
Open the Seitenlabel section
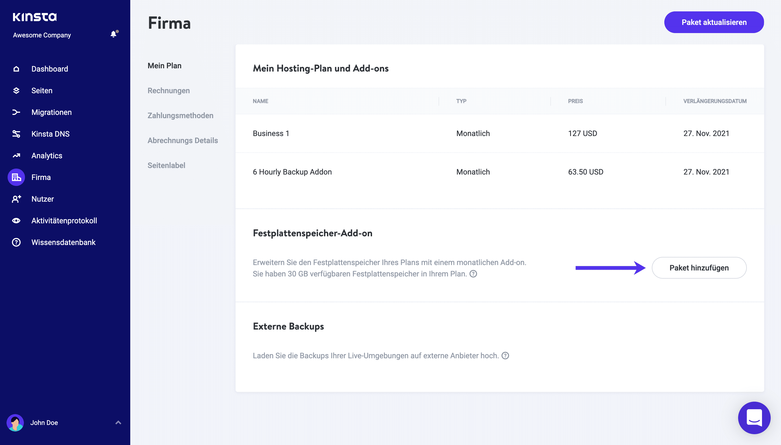[166, 165]
